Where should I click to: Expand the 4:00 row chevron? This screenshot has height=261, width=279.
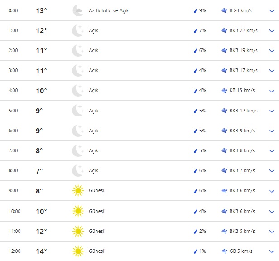[272, 91]
